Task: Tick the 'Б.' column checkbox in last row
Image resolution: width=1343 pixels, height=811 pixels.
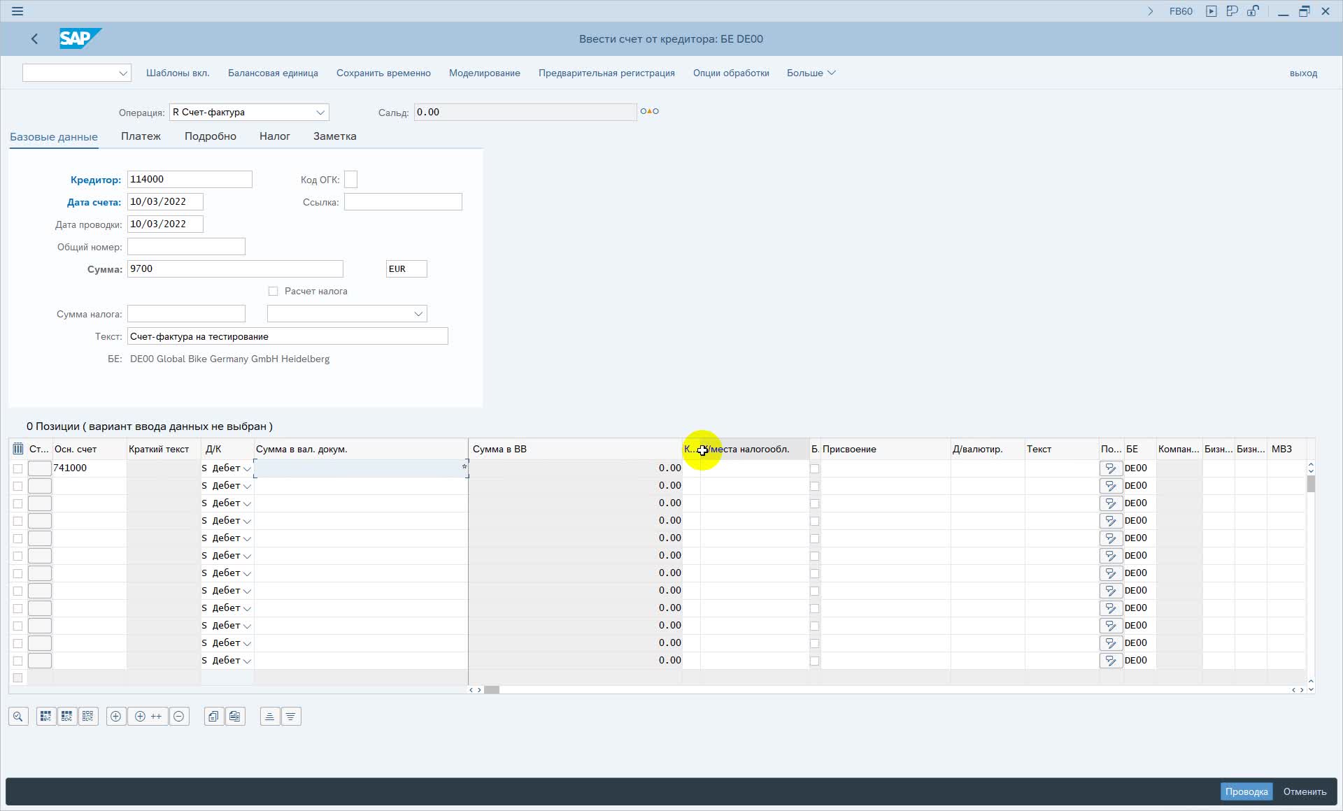Action: coord(814,661)
